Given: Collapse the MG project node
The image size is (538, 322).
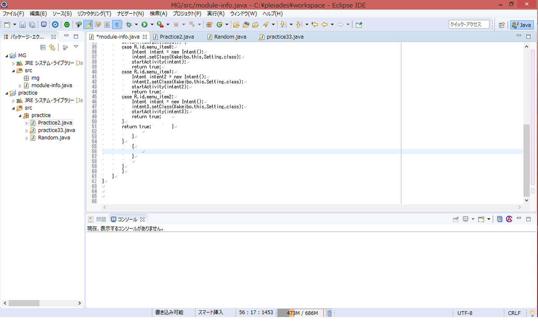Looking at the screenshot, I should (7, 56).
